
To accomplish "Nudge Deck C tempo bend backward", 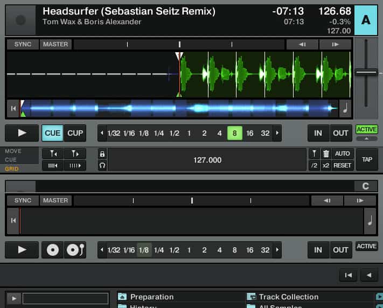I will [327, 200].
